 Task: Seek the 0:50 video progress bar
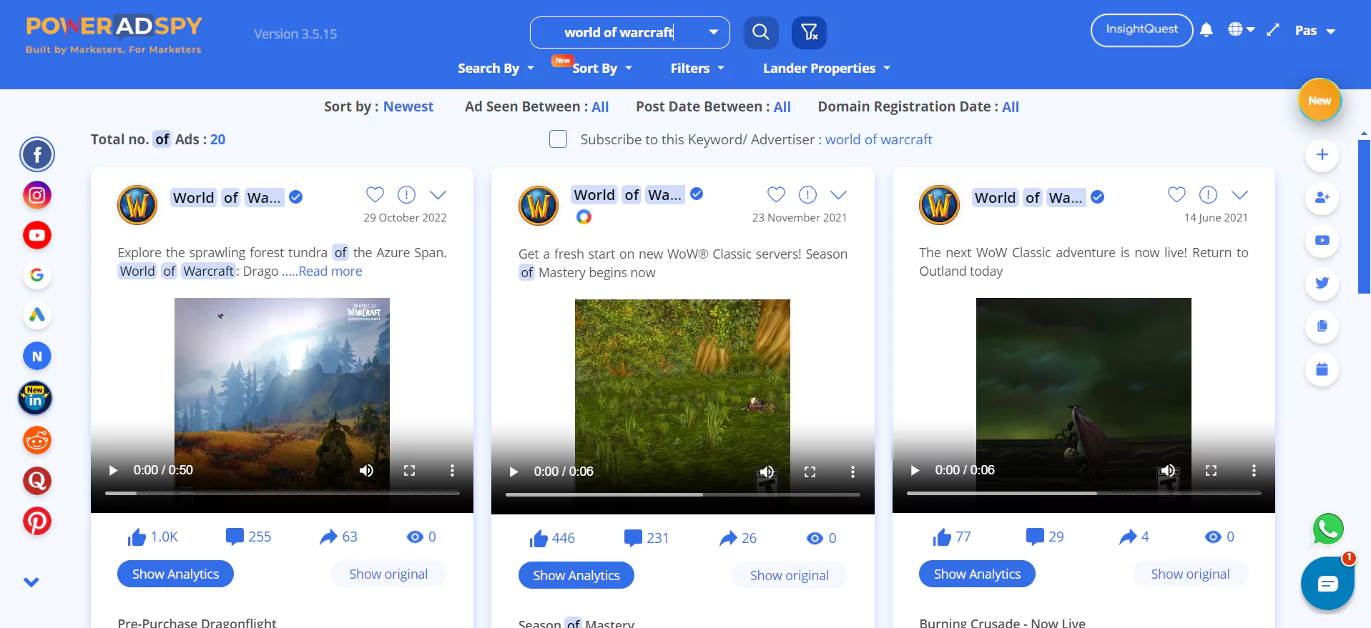(x=282, y=493)
